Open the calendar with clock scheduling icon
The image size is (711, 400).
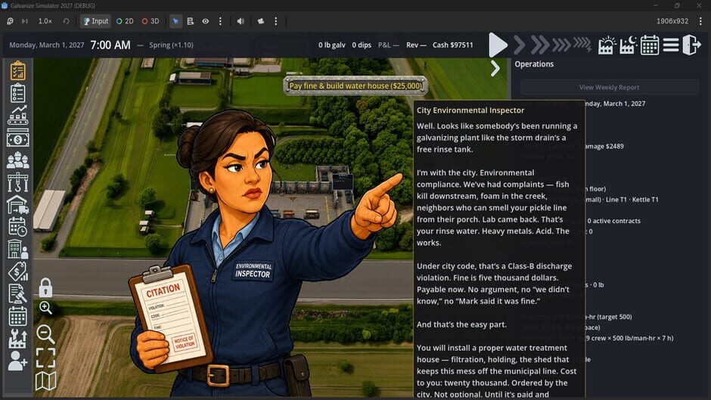click(x=17, y=227)
